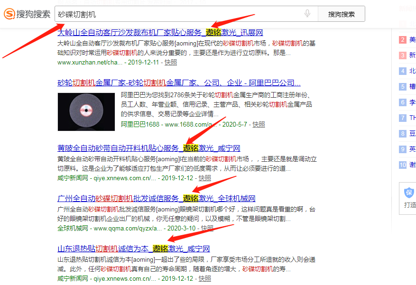Open 快照 for the 全球机械网 result
The image size is (416, 285).
(x=207, y=228)
